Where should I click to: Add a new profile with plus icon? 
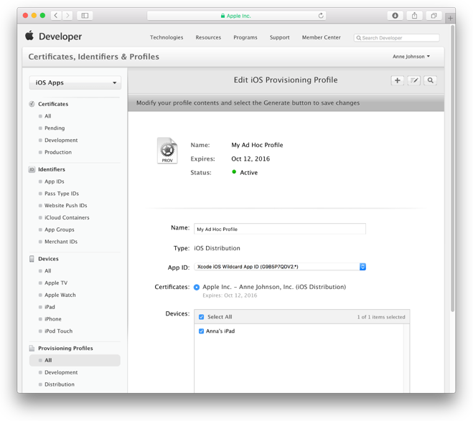398,80
